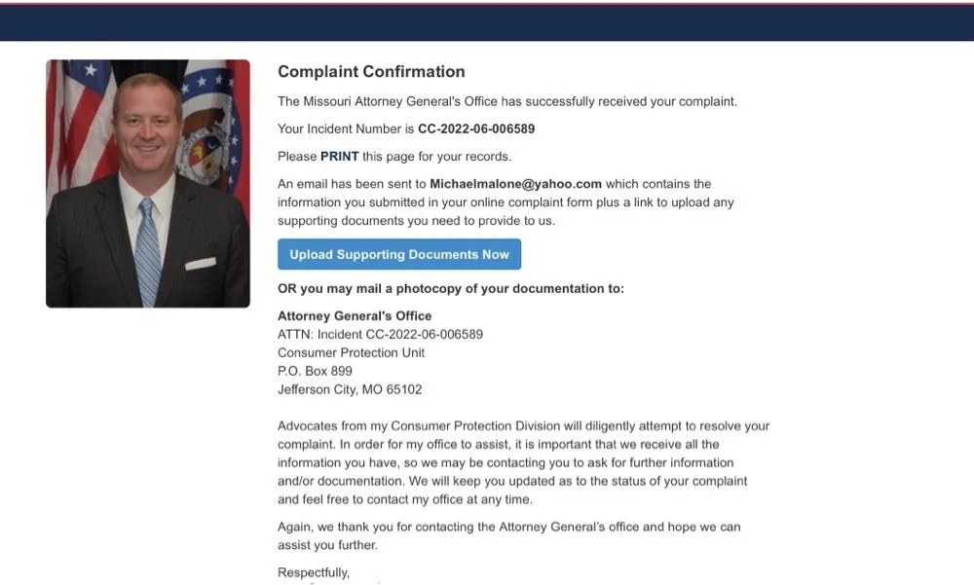Click the Jefferson City, MO 65102 line

pos(350,389)
